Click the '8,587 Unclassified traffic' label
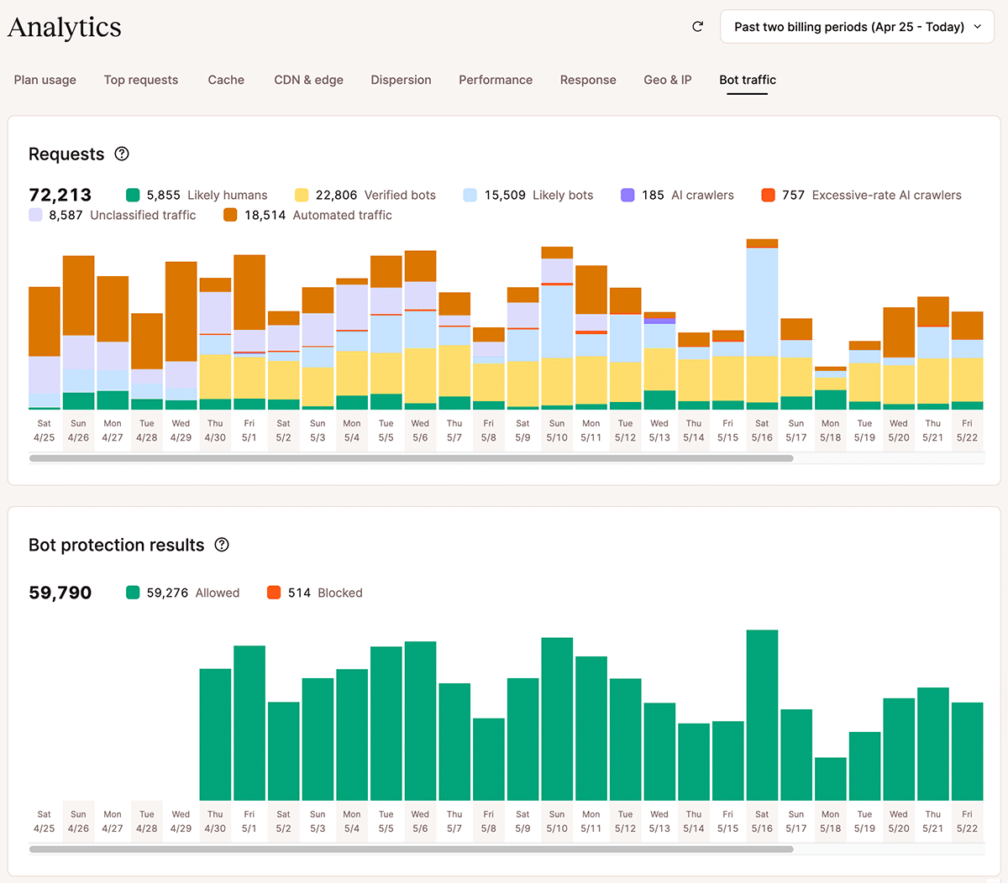The width and height of the screenshot is (1008, 883). [x=123, y=215]
